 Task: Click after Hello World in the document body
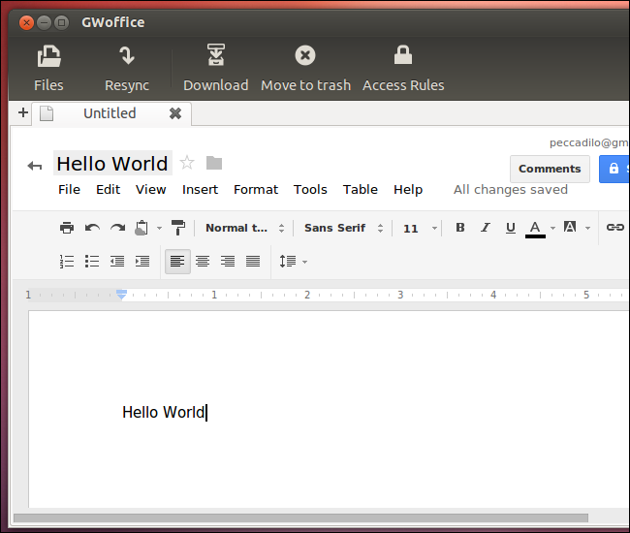206,413
